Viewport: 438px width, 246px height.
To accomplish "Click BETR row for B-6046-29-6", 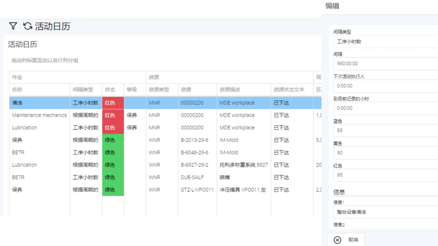I will [x=165, y=152].
